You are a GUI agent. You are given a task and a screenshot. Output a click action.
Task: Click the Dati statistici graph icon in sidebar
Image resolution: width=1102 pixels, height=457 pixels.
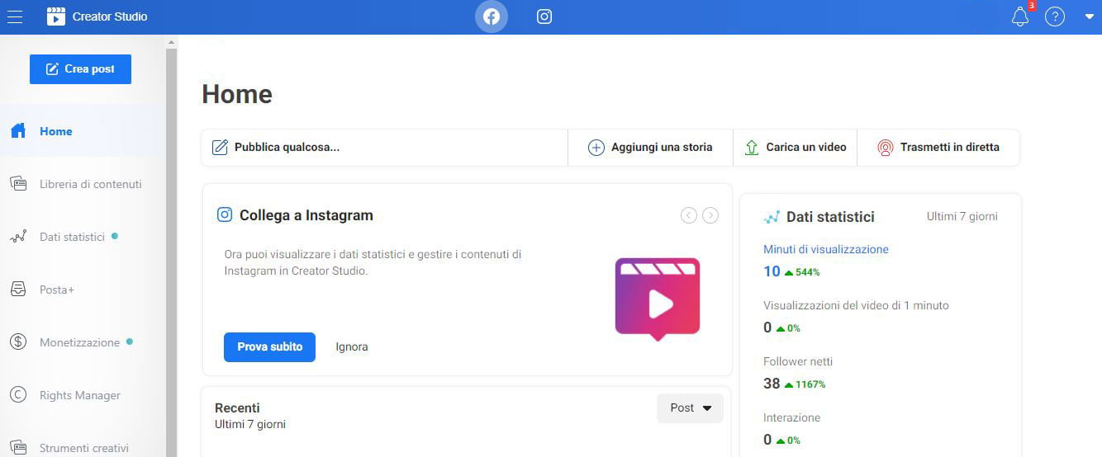click(x=18, y=237)
